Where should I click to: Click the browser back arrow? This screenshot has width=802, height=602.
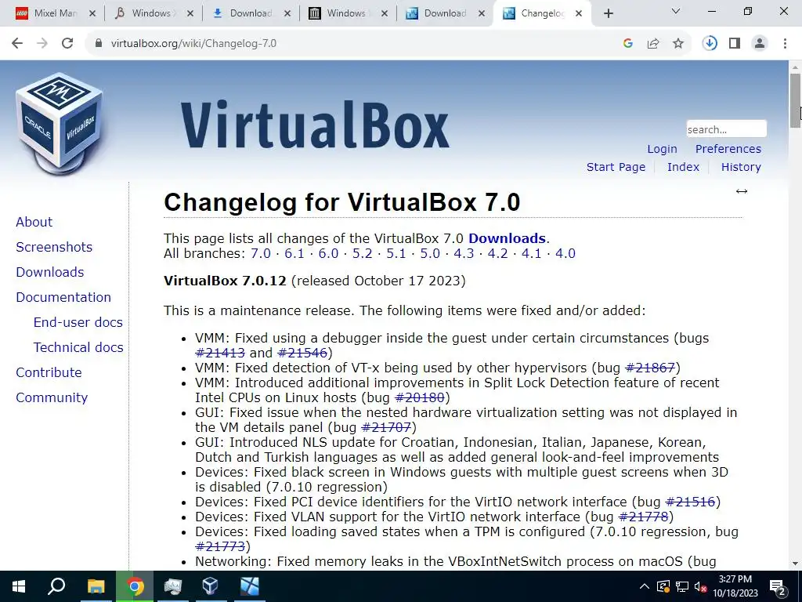point(17,44)
